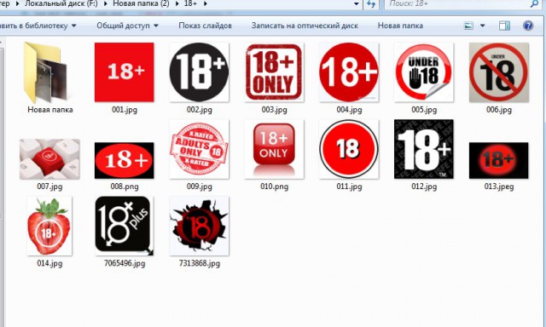Image resolution: width=546 pixels, height=327 pixels.
Task: Expand arrow after Локальный диск (F:) breadcrumb
Action: point(106,4)
